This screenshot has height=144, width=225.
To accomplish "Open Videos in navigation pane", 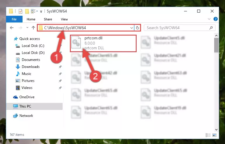I will click(24, 88).
